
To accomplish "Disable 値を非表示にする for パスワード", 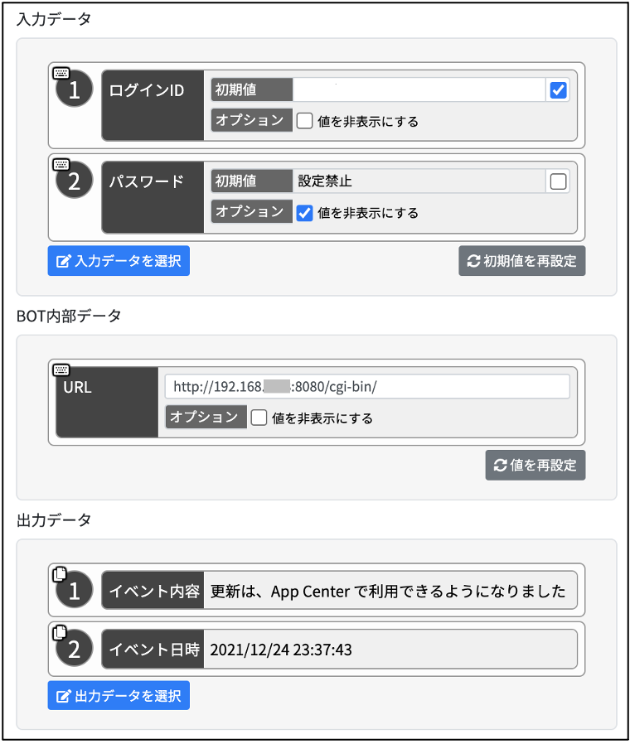I will (304, 213).
